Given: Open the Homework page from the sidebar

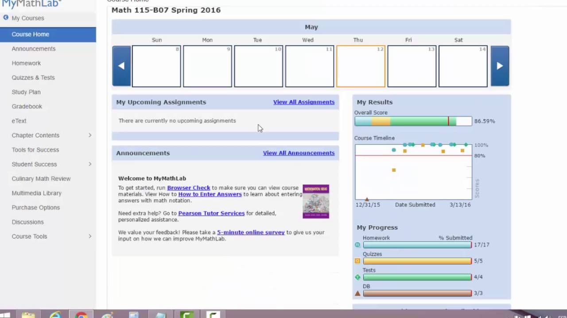Looking at the screenshot, I should pos(26,63).
